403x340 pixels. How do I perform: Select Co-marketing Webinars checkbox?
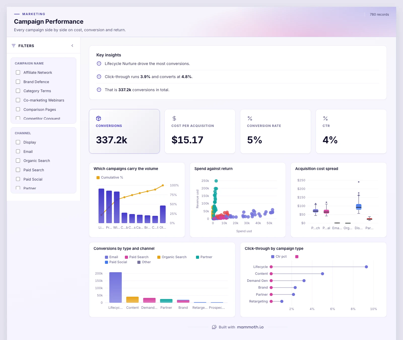18,100
